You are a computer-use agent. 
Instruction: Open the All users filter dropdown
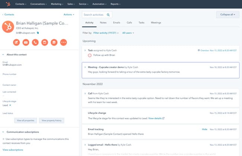click(x=128, y=33)
